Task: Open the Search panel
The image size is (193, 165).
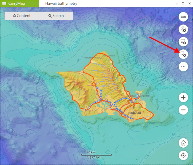Action: [56, 16]
